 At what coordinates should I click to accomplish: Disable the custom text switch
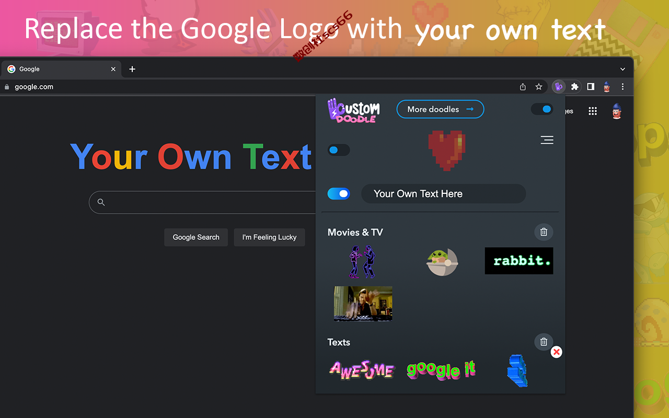tap(339, 193)
